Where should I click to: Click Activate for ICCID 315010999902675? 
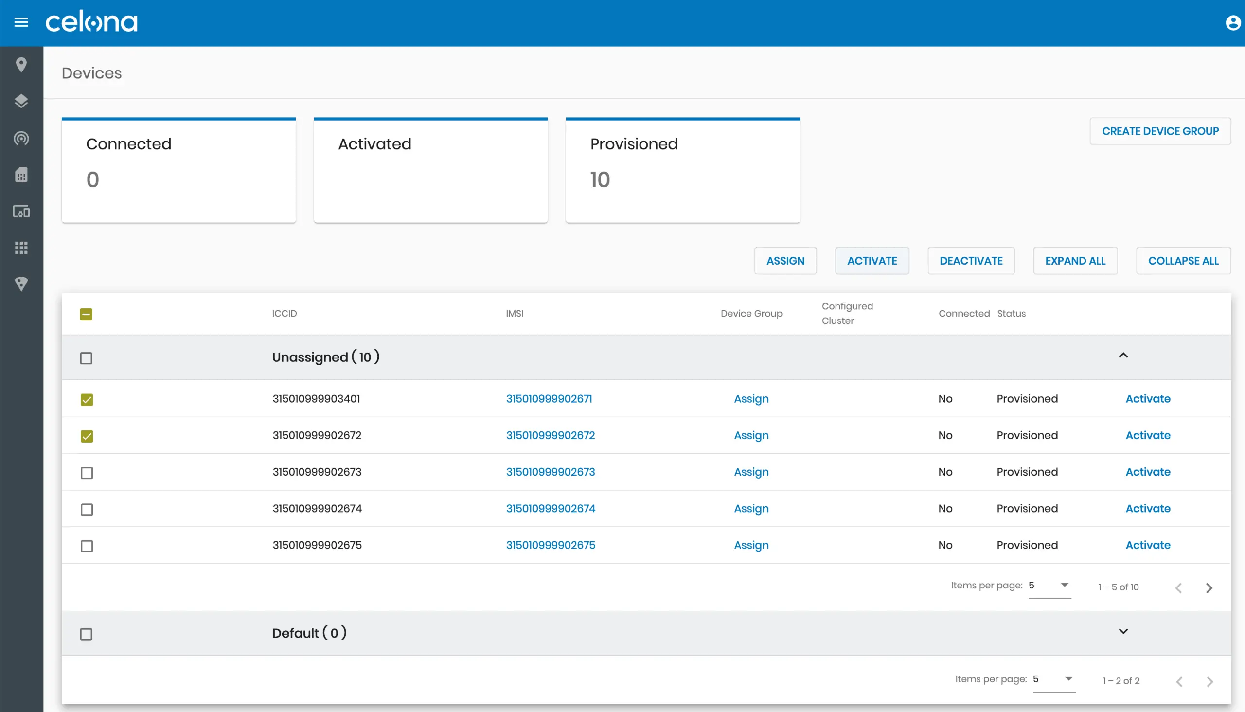click(1148, 546)
